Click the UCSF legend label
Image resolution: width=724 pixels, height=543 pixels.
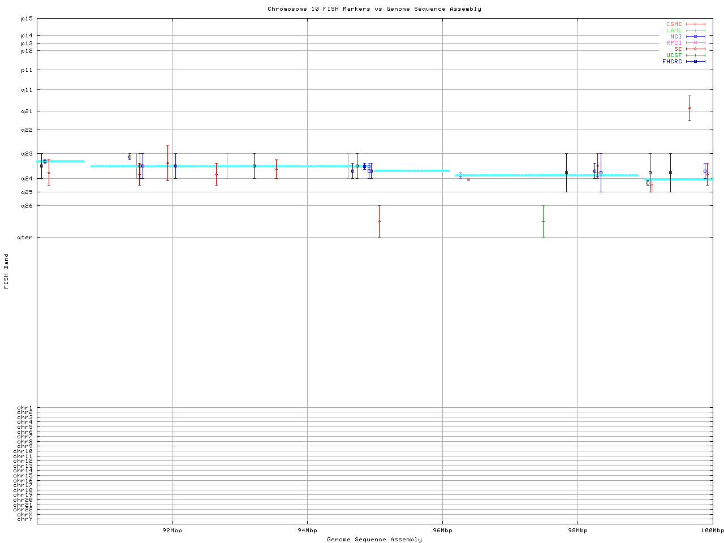point(674,55)
